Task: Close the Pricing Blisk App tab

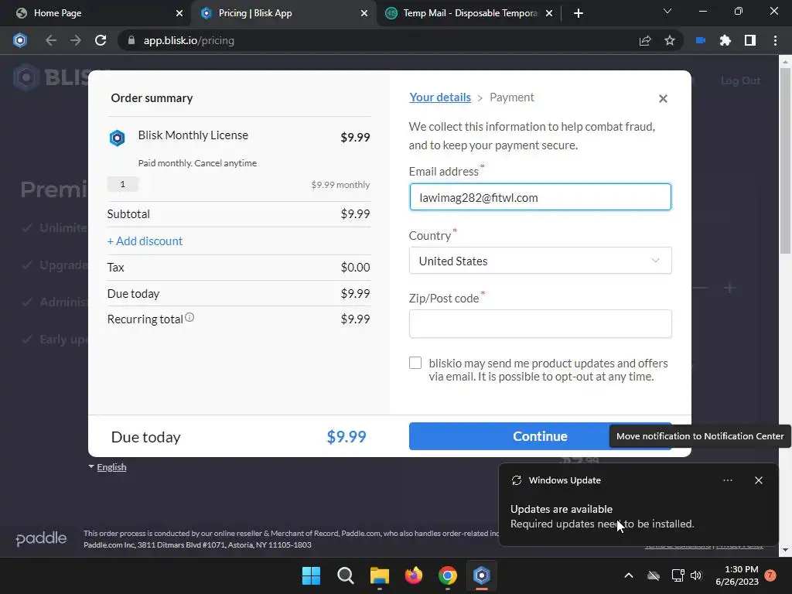Action: click(x=364, y=13)
